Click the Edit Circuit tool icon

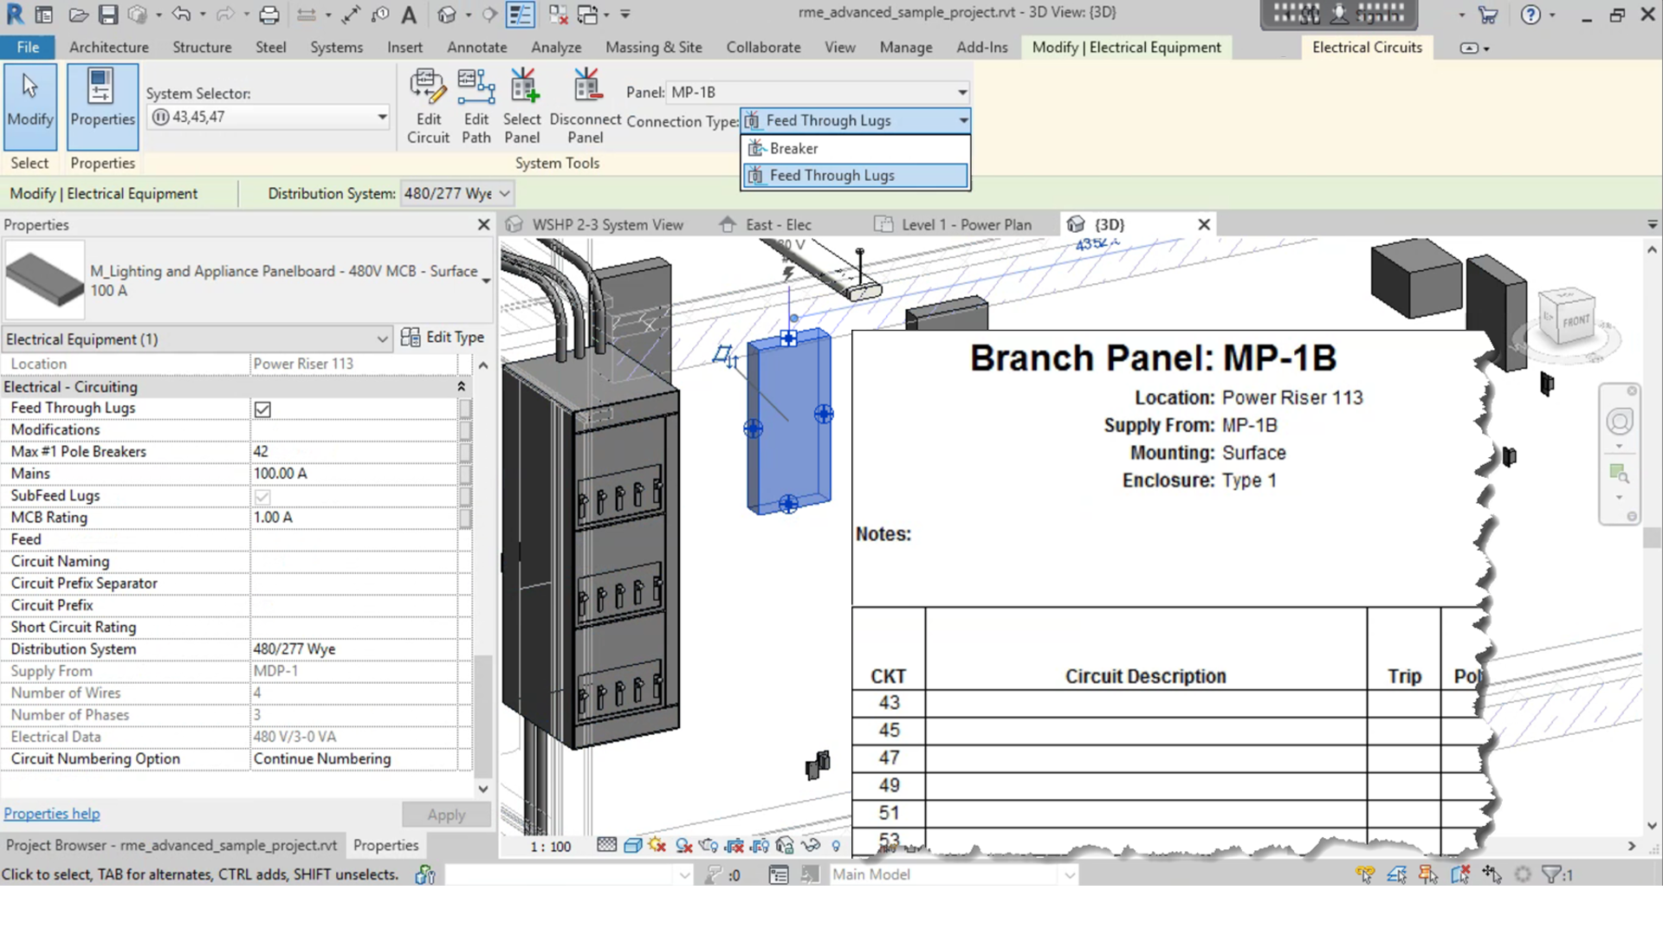tap(428, 87)
